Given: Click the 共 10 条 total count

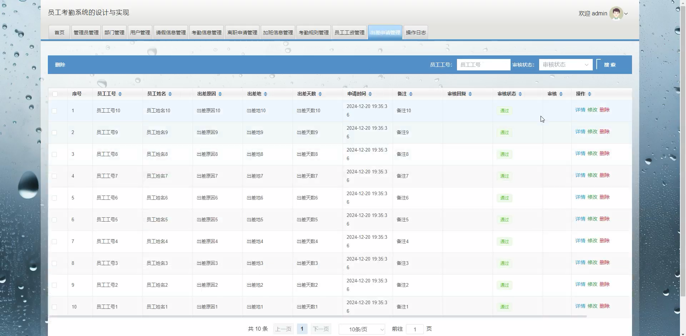Looking at the screenshot, I should [x=258, y=329].
